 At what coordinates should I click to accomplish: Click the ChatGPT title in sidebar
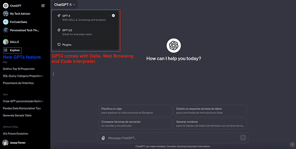click(16, 6)
